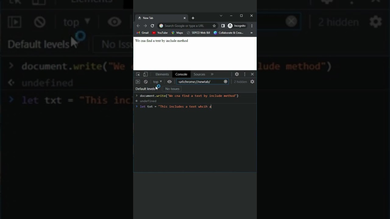Image resolution: width=390 pixels, height=219 pixels.
Task: Open console settings gear icon
Action: (252, 82)
